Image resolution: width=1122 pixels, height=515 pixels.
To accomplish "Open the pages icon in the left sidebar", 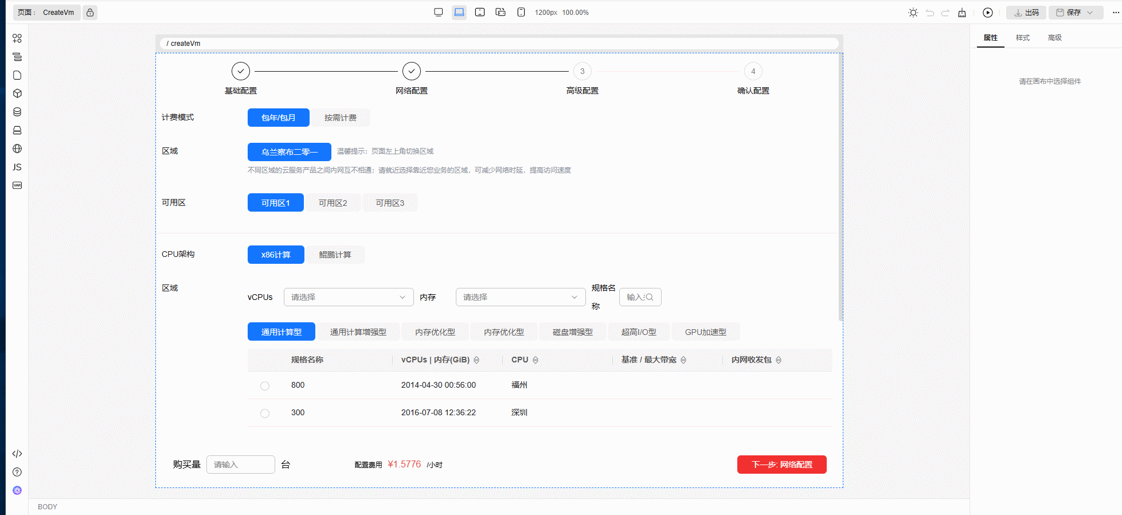I will coord(17,75).
